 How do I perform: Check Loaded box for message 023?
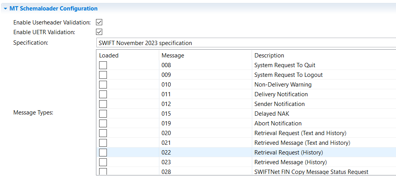(103, 162)
